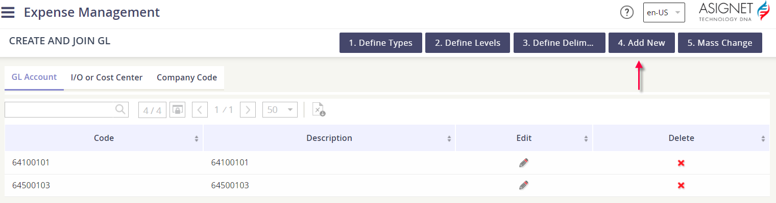Sort by the Description column header

(329, 138)
